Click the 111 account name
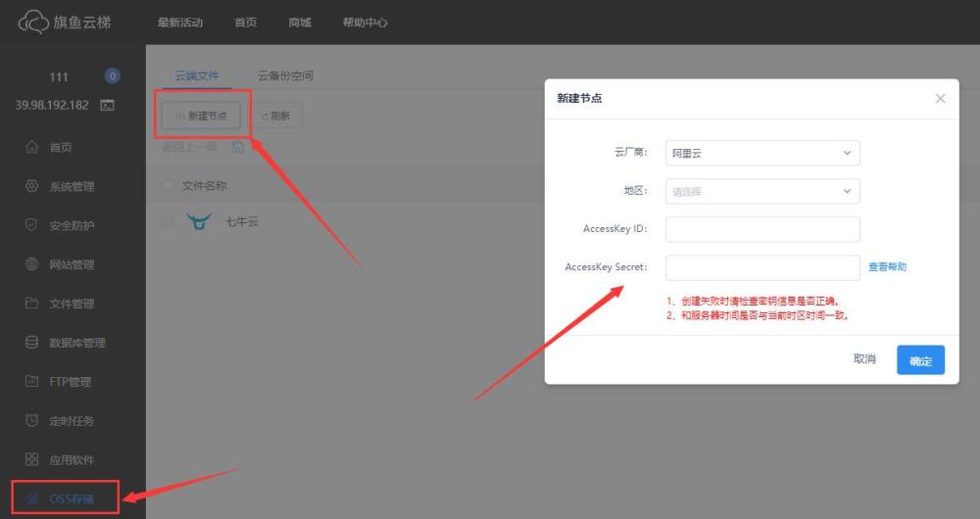Screen dimensions: 980x519 tap(59, 76)
